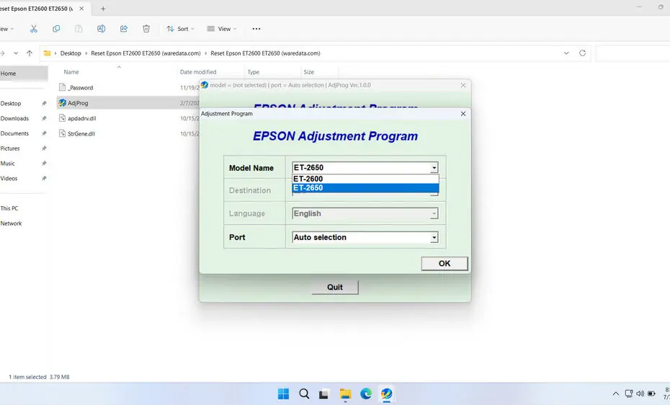Viewport: 670px width, 405px height.
Task: Show hidden system tray icons chevron
Action: 616,393
